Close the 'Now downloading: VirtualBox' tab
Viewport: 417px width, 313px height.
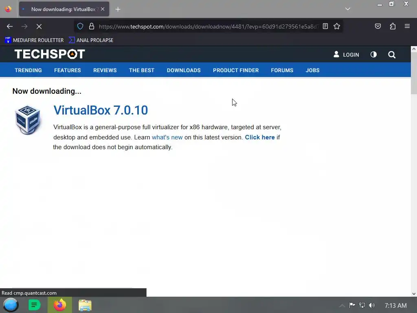click(x=103, y=9)
